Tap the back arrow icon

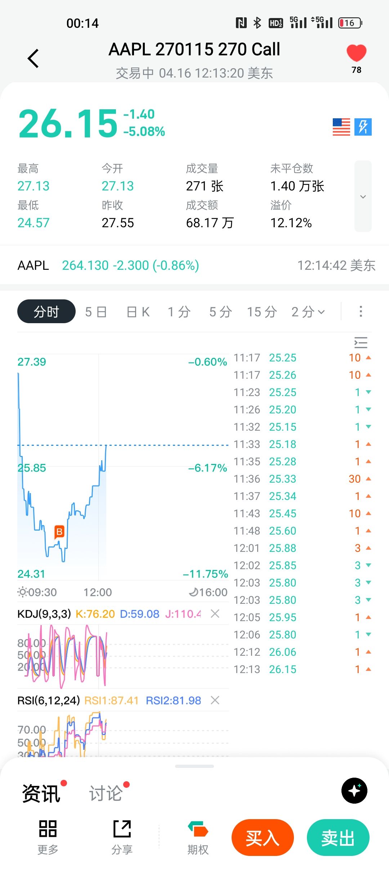click(x=33, y=58)
